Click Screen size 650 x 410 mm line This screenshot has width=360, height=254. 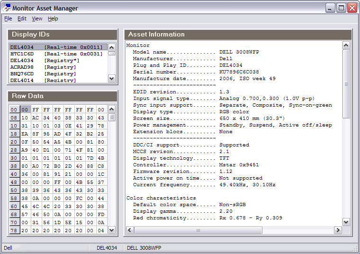pos(209,118)
